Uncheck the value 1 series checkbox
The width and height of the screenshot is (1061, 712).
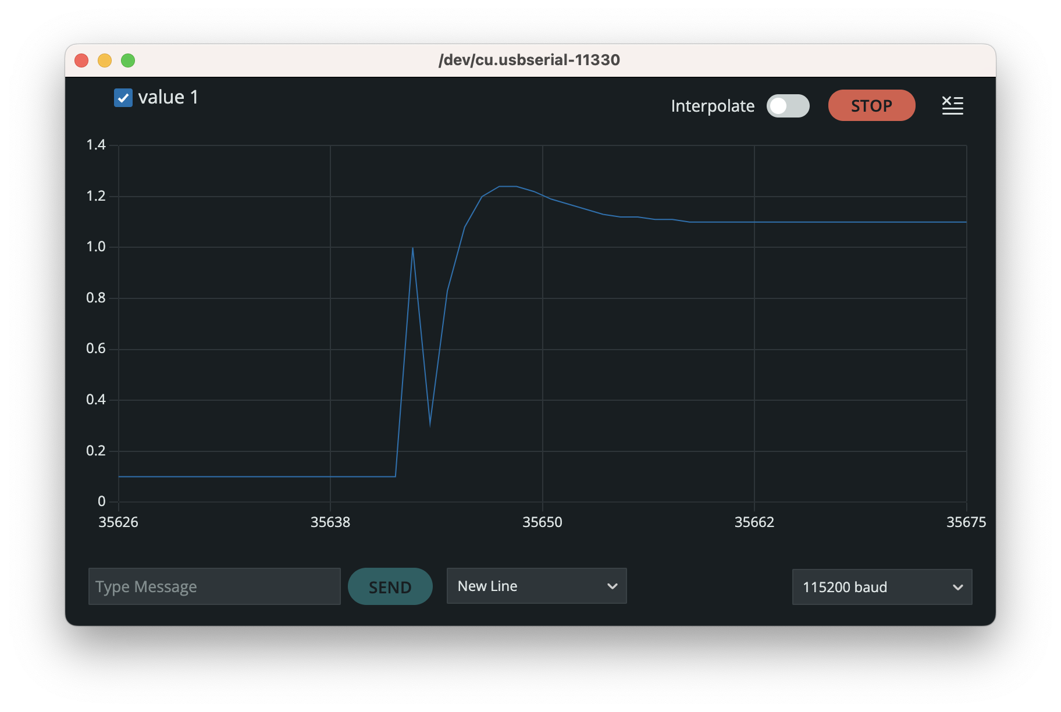[x=123, y=98]
